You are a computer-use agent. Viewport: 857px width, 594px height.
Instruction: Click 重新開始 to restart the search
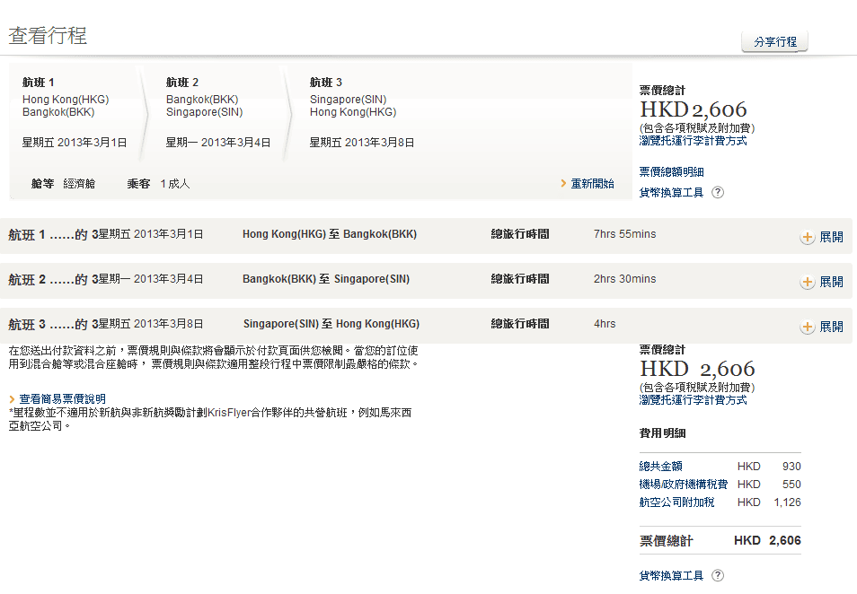[x=592, y=183]
